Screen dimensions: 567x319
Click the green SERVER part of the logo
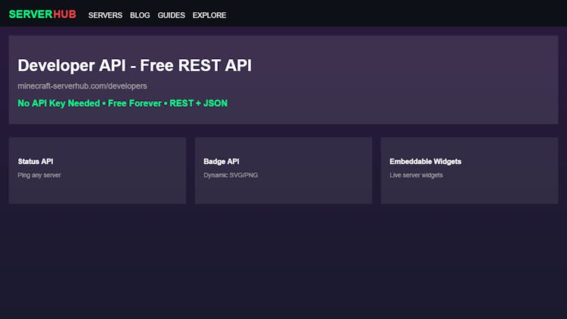click(30, 14)
